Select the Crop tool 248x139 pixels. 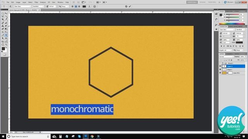[x=3, y=20]
